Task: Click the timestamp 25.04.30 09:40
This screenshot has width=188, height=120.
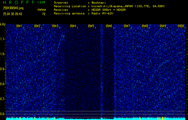Action: point(13,14)
